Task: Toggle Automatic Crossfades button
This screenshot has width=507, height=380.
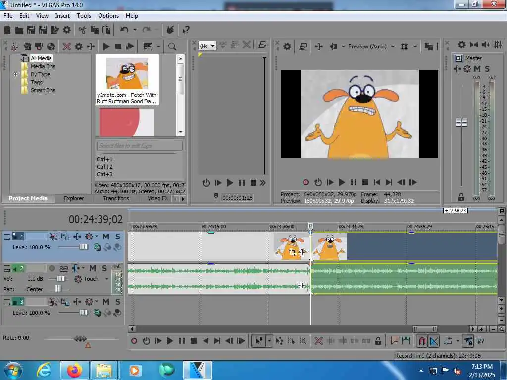Action: coord(434,341)
